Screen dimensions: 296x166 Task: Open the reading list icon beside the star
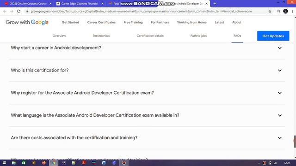pos(278,11)
